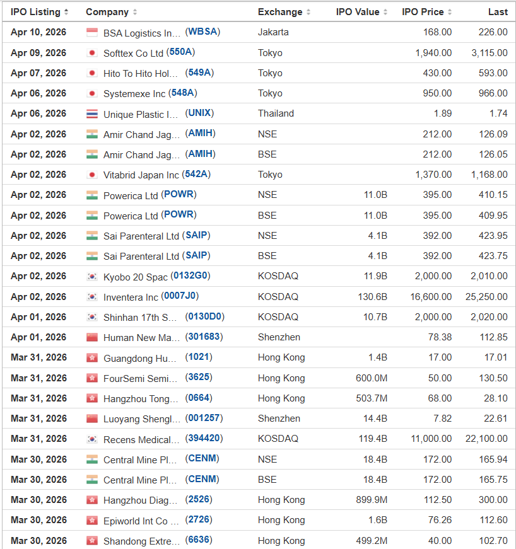Click Japan flag beside Softtex Co Ltd
516x549 pixels.
point(91,53)
